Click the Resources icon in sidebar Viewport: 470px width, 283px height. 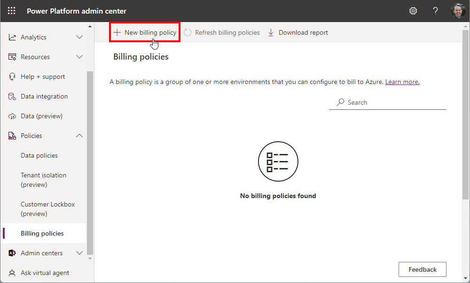[x=12, y=57]
